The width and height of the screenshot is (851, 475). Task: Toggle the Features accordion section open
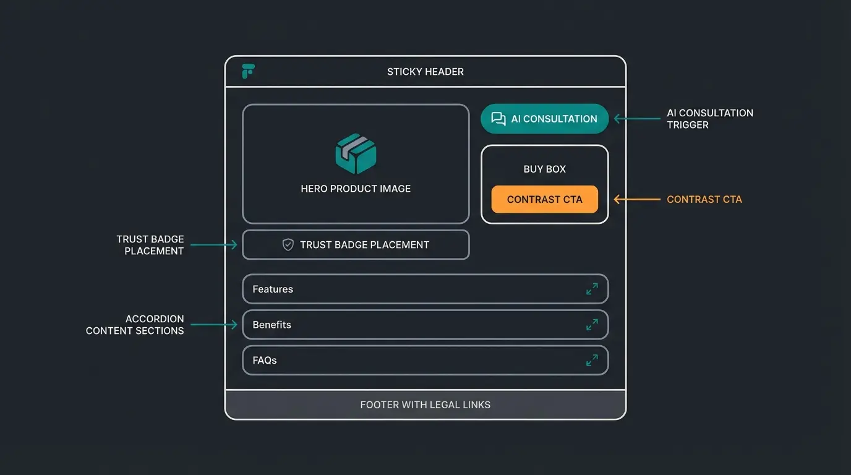tap(426, 289)
